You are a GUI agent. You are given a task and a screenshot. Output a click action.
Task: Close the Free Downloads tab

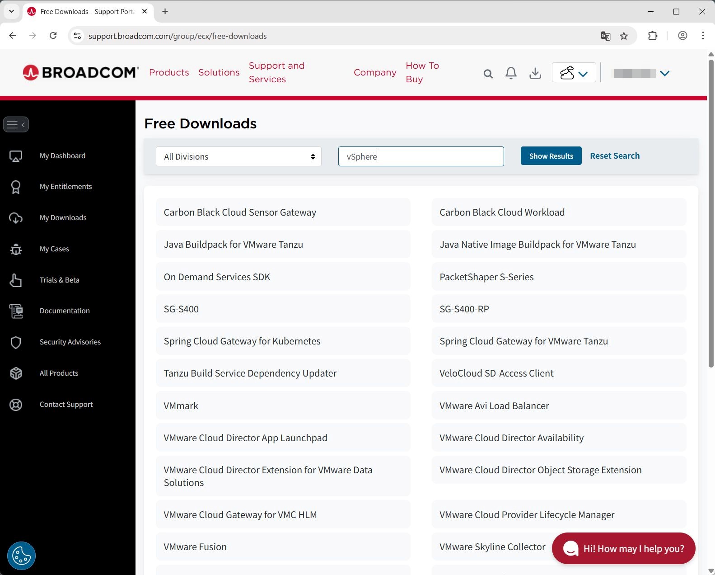coord(145,11)
